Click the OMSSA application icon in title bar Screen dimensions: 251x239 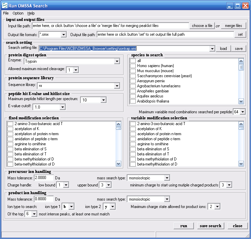click(5, 6)
